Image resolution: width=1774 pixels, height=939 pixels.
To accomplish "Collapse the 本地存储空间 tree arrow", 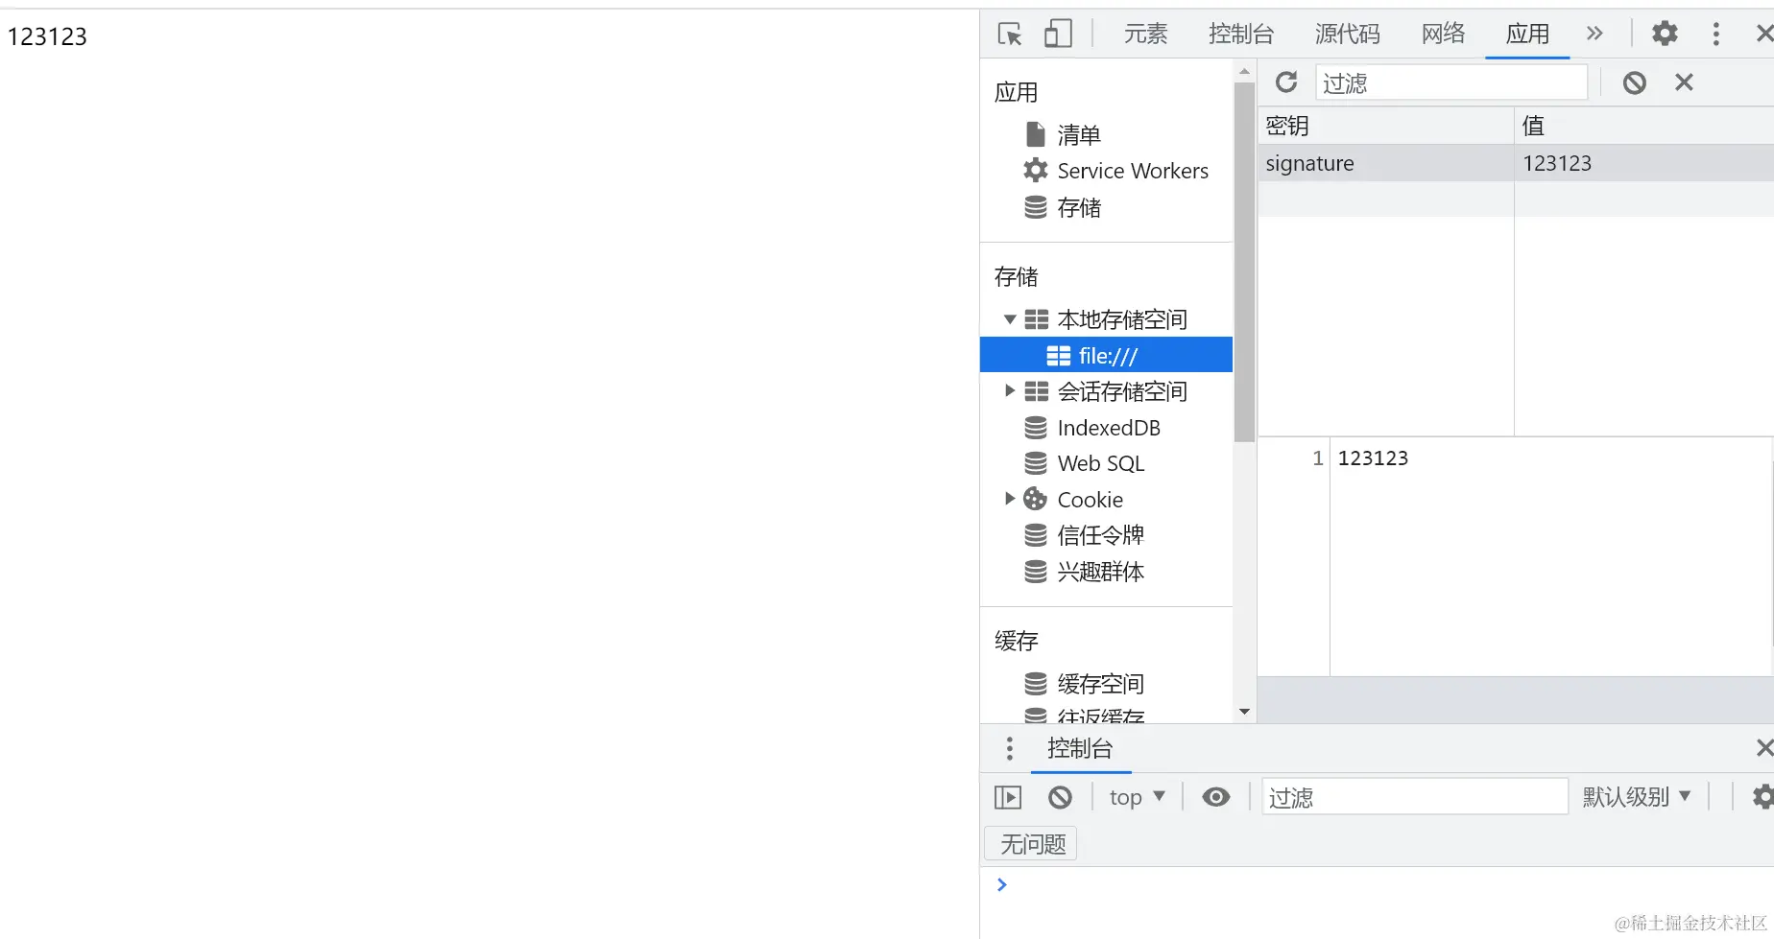I will point(1010,319).
